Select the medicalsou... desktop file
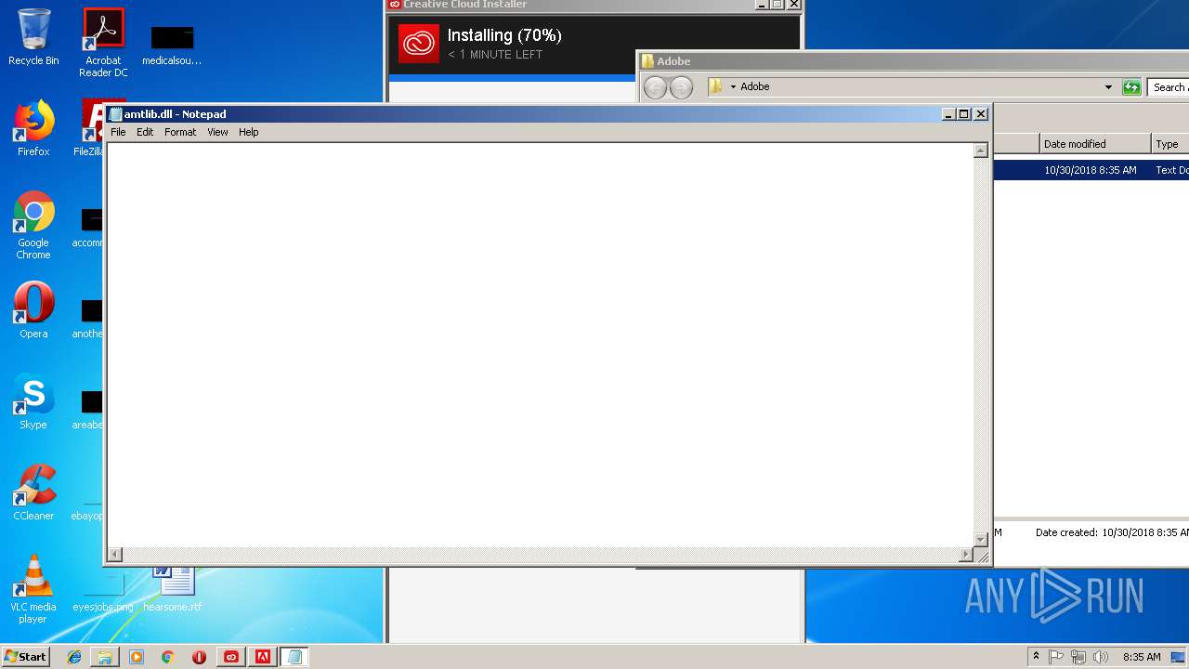The height and width of the screenshot is (669, 1189). (x=172, y=45)
